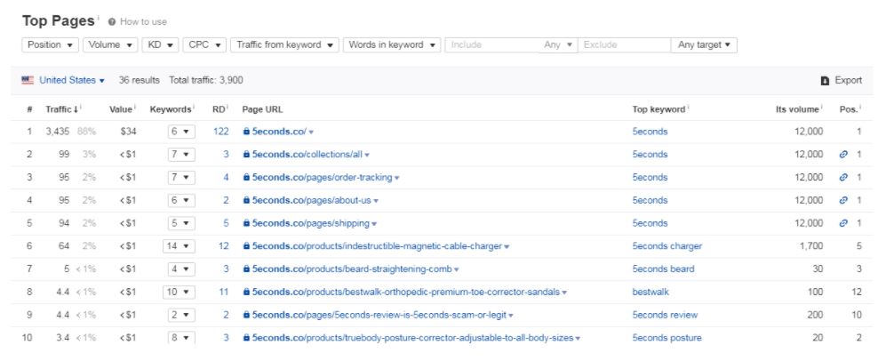Click lock icon beside 5econds.co/ homepage URL
The height and width of the screenshot is (361, 886).
(x=247, y=132)
